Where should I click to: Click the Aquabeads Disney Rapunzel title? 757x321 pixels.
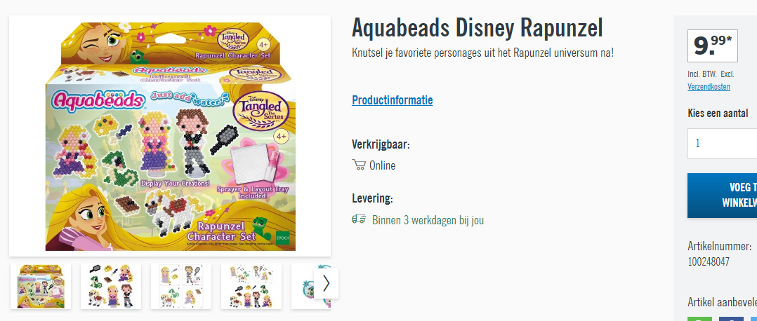pyautogui.click(x=477, y=29)
